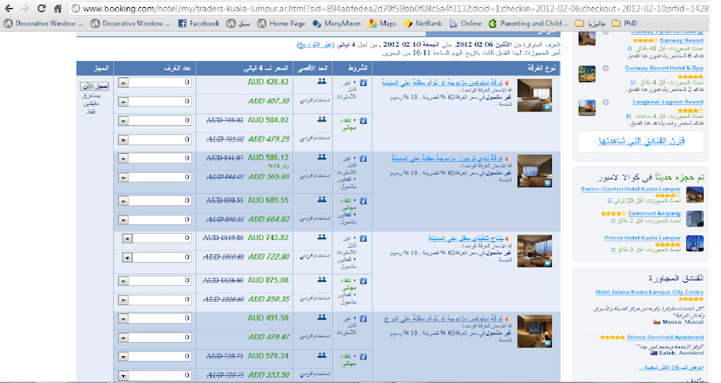Open the executive suite جناح تنفيذي room link
Screen dimensions: 721x383
click(466, 238)
